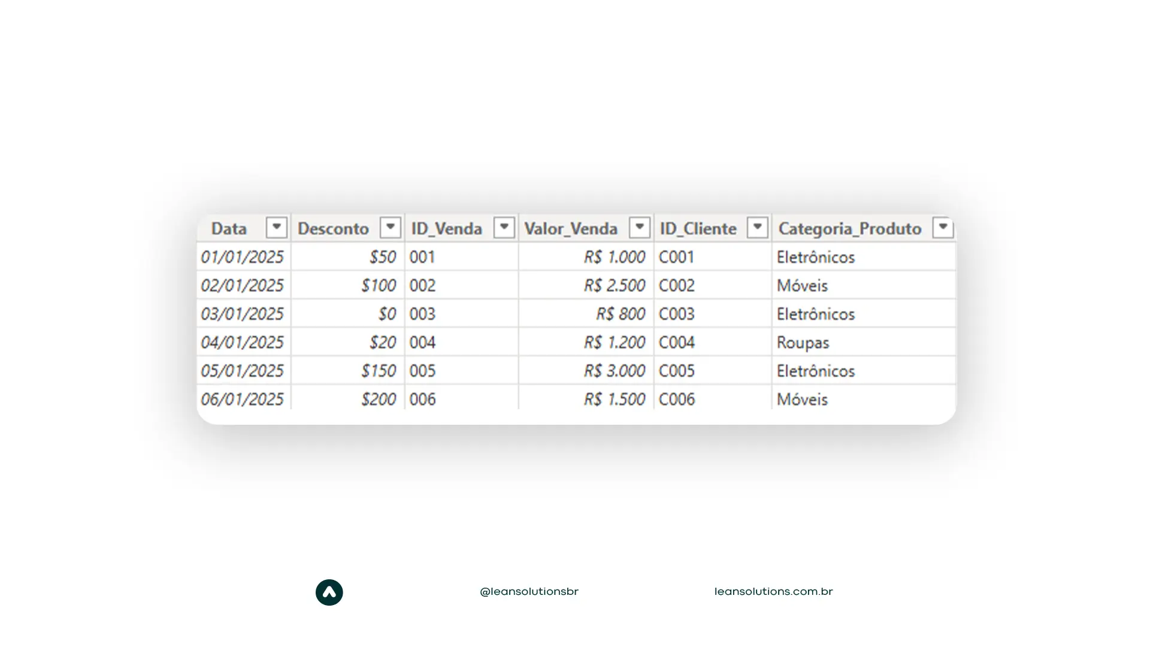
Task: Click the client cell C005
Action: click(713, 370)
